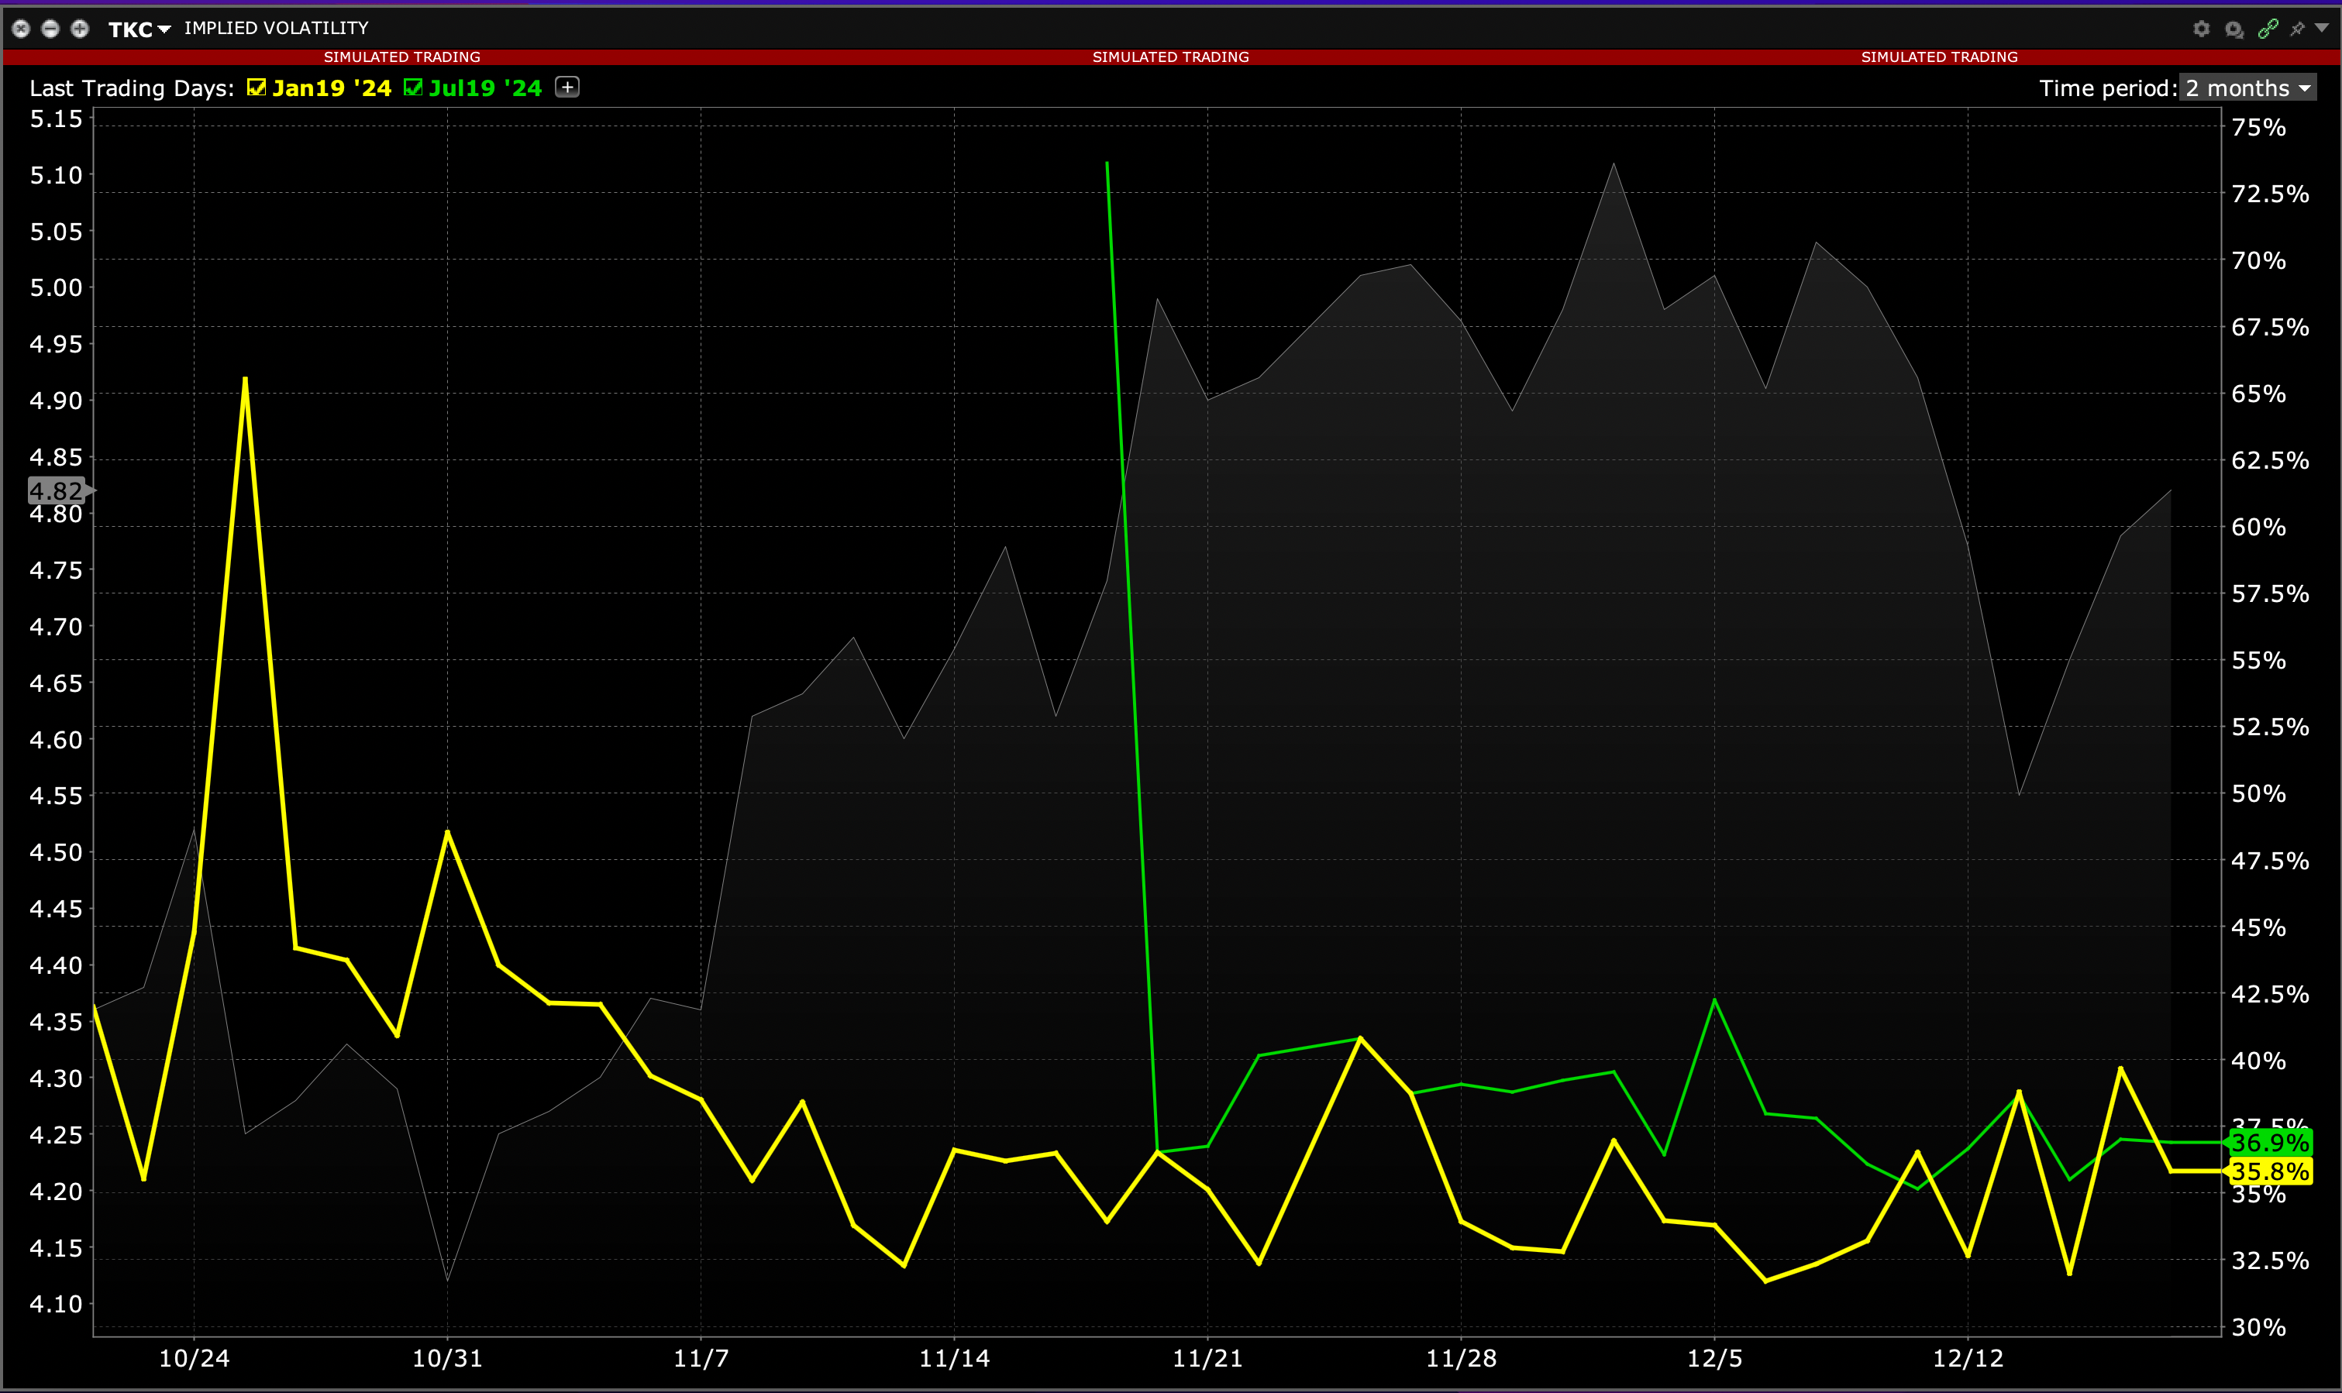This screenshot has width=2342, height=1393.
Task: Uncheck the Jul19 '24 checkbox
Action: 413,88
